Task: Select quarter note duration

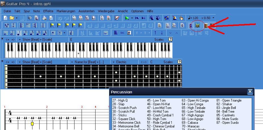Action: (x=19, y=33)
